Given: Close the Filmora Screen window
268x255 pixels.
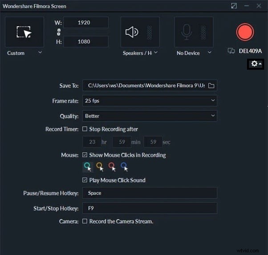Looking at the screenshot, I should pos(259,6).
